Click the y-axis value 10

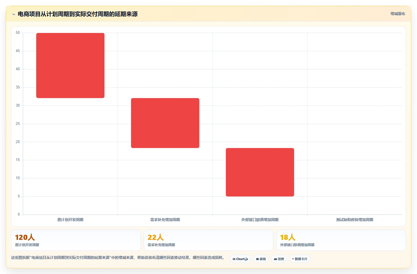pos(18,178)
